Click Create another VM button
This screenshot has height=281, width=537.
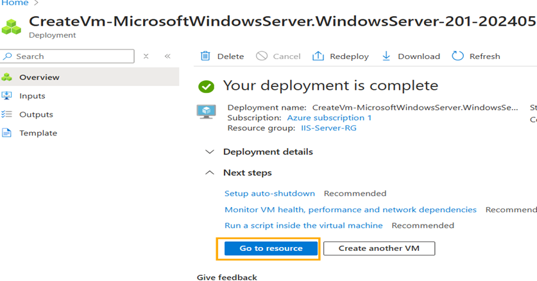(x=379, y=248)
